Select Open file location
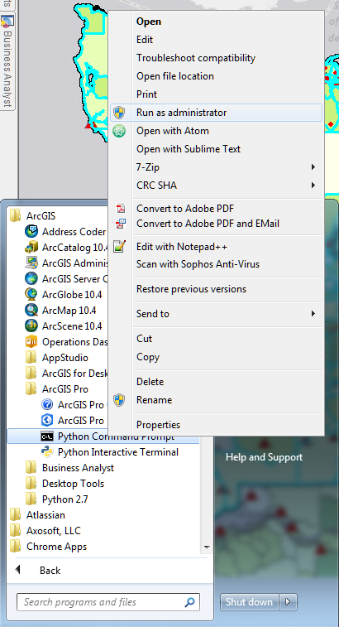 pyautogui.click(x=216, y=76)
